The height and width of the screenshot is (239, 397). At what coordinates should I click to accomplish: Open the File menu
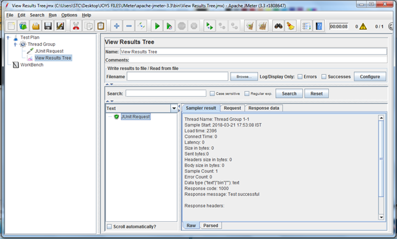pyautogui.click(x=10, y=15)
